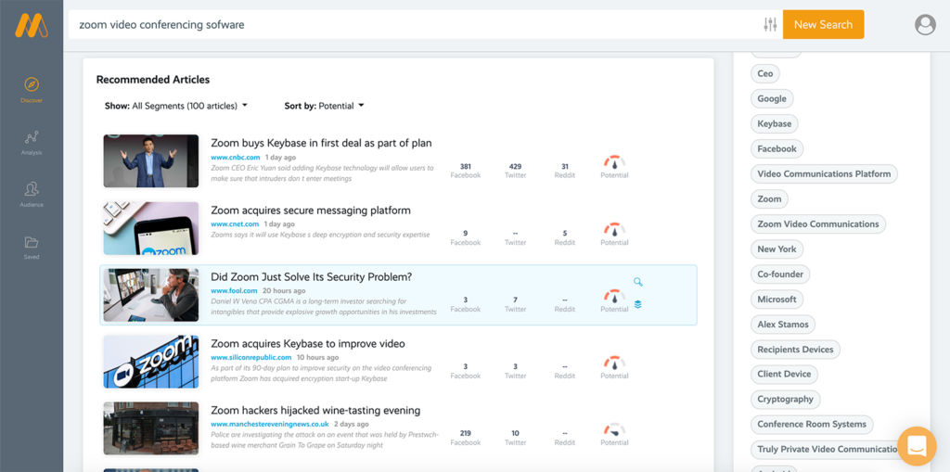Screen dimensions: 950x472
Task: Click thumbnail of phone with Zoom logo
Action: [x=151, y=228]
